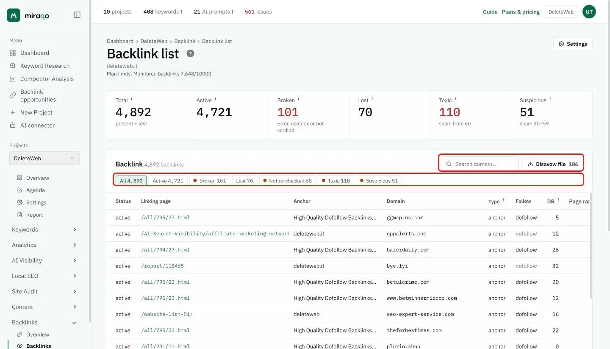
Task: Open linking page /report/118465
Action: 162,266
